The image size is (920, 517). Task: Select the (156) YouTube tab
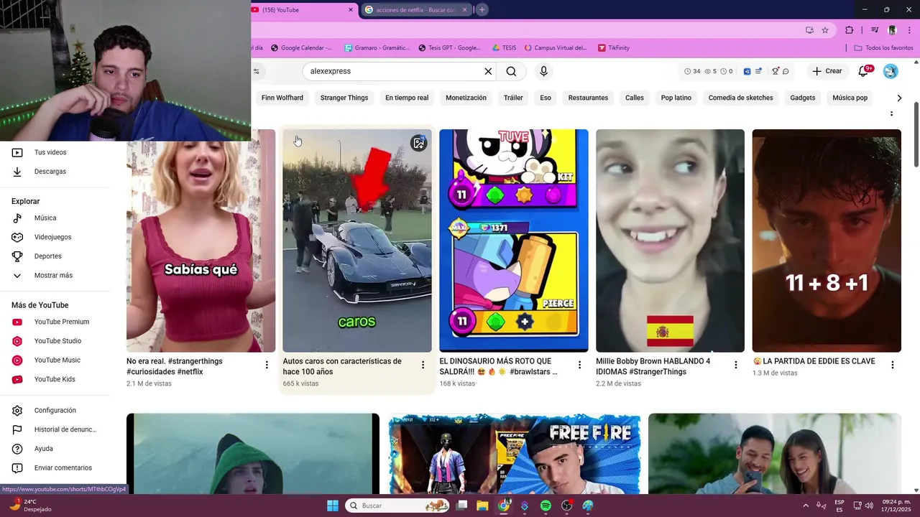[302, 9]
